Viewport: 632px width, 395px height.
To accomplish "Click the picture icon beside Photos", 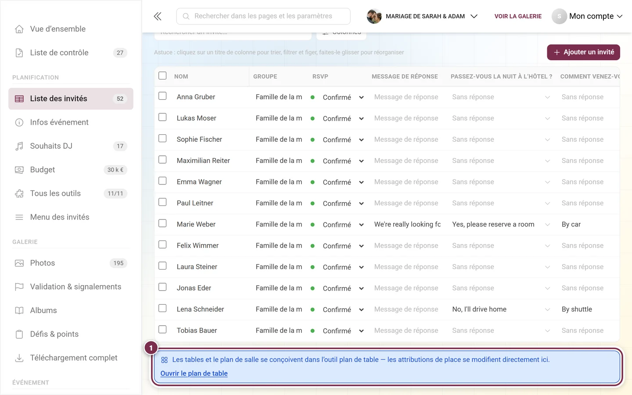I will point(19,263).
